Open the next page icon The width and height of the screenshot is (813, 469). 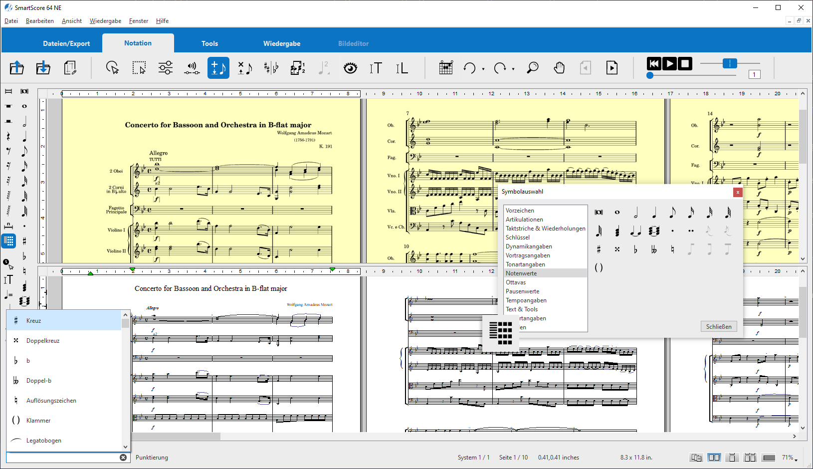click(x=612, y=68)
